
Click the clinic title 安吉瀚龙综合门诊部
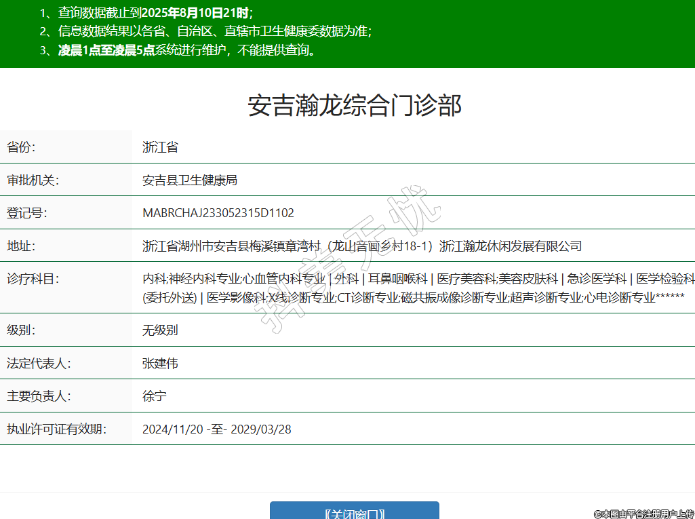click(x=354, y=106)
